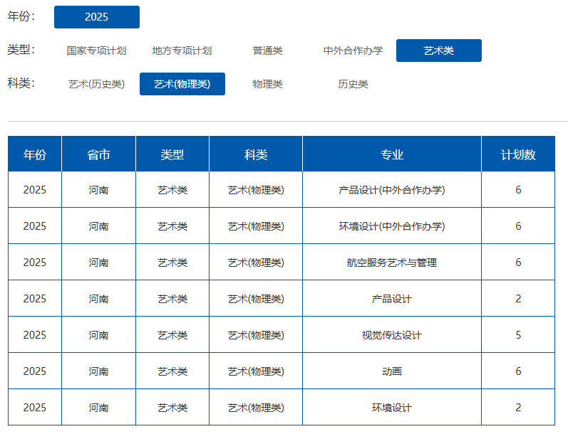Screen dimensions: 568x434
Task: Click the 科类 column header
Action: 256,154
